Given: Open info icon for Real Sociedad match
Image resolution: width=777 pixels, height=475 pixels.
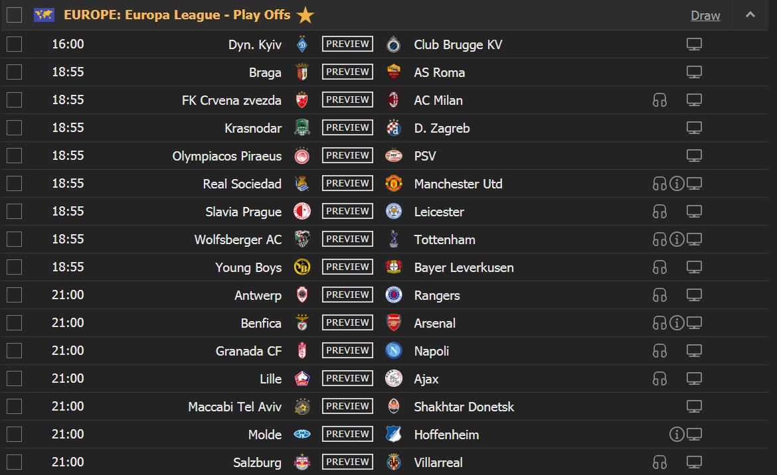Looking at the screenshot, I should click(677, 184).
